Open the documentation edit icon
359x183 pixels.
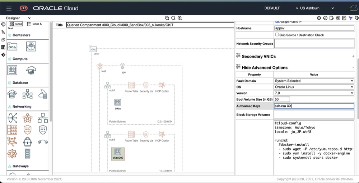coord(331,18)
